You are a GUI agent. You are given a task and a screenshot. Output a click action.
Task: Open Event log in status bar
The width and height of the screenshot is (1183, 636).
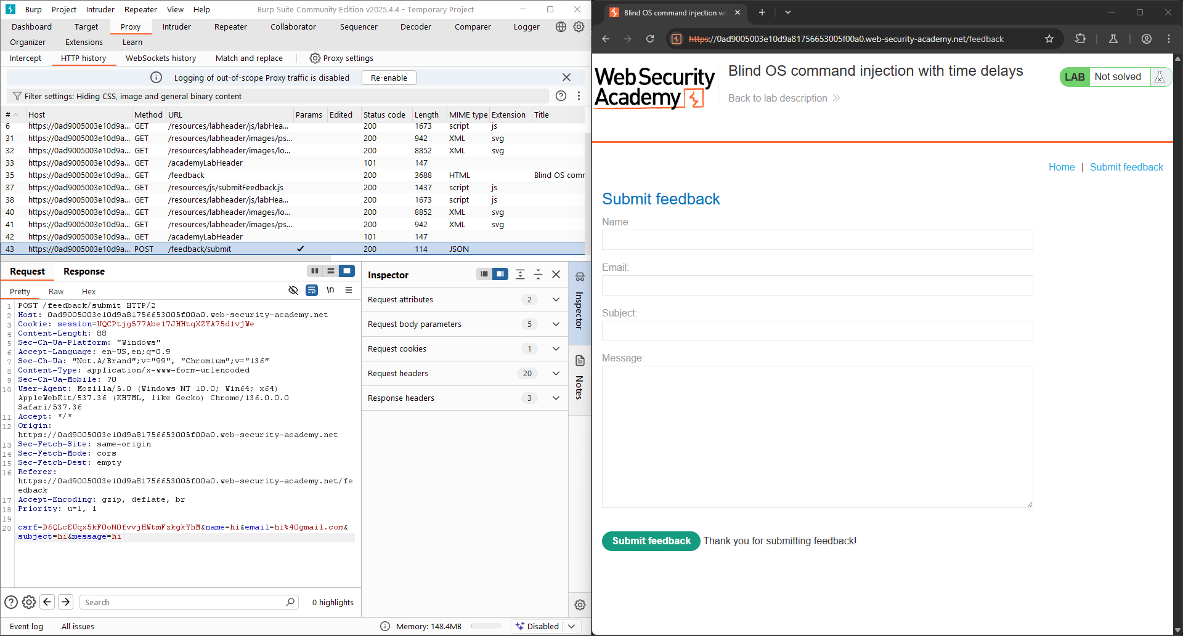[26, 626]
